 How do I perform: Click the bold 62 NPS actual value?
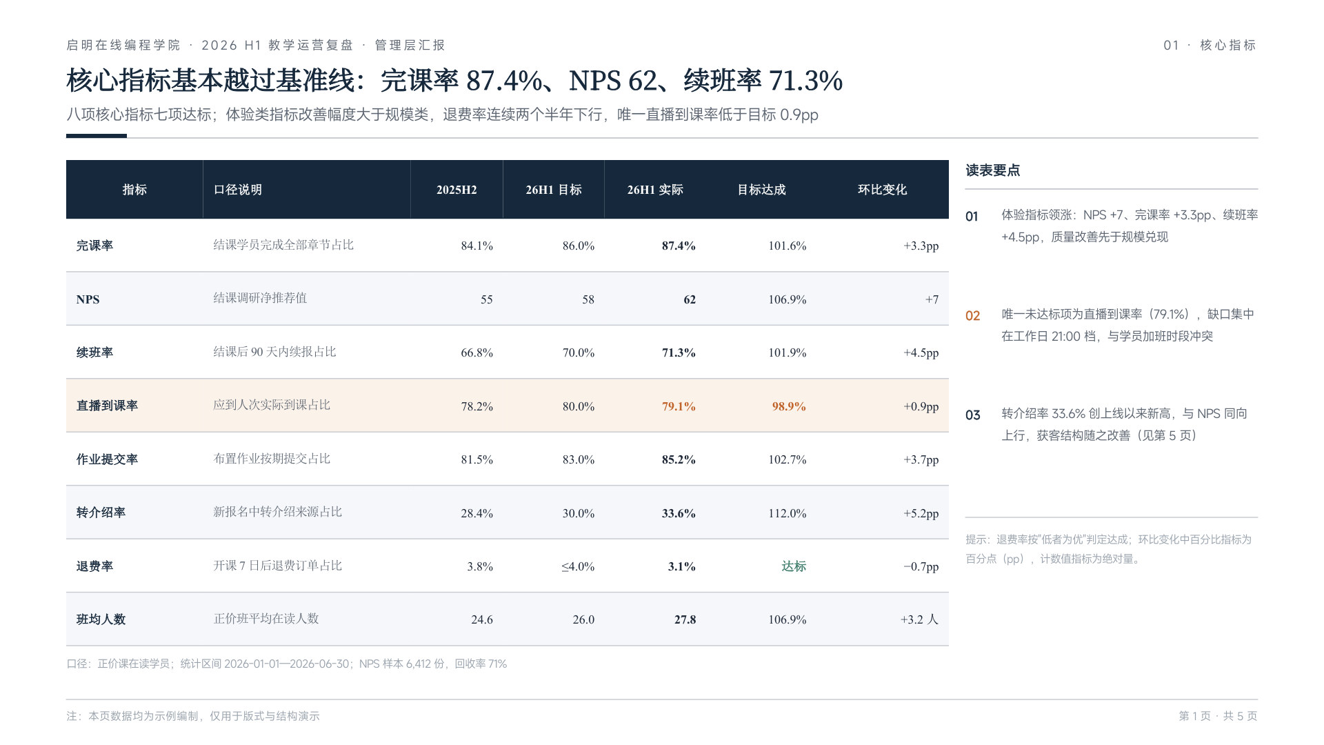click(x=690, y=299)
